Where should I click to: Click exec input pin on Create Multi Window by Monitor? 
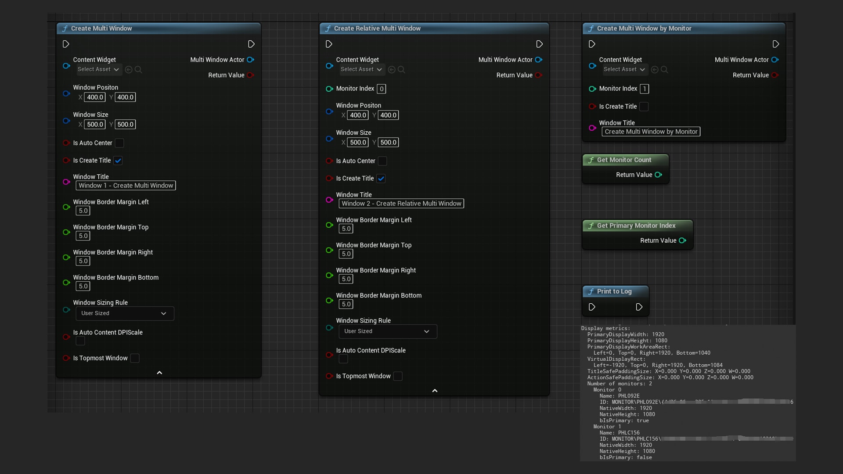592,44
